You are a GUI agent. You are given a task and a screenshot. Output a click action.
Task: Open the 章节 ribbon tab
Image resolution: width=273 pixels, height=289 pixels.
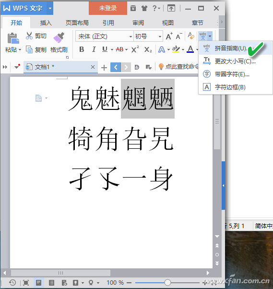coord(197,23)
